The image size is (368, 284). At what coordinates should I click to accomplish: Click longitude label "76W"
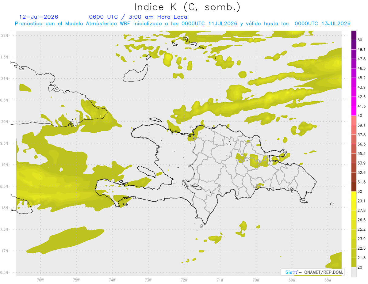(40, 280)
